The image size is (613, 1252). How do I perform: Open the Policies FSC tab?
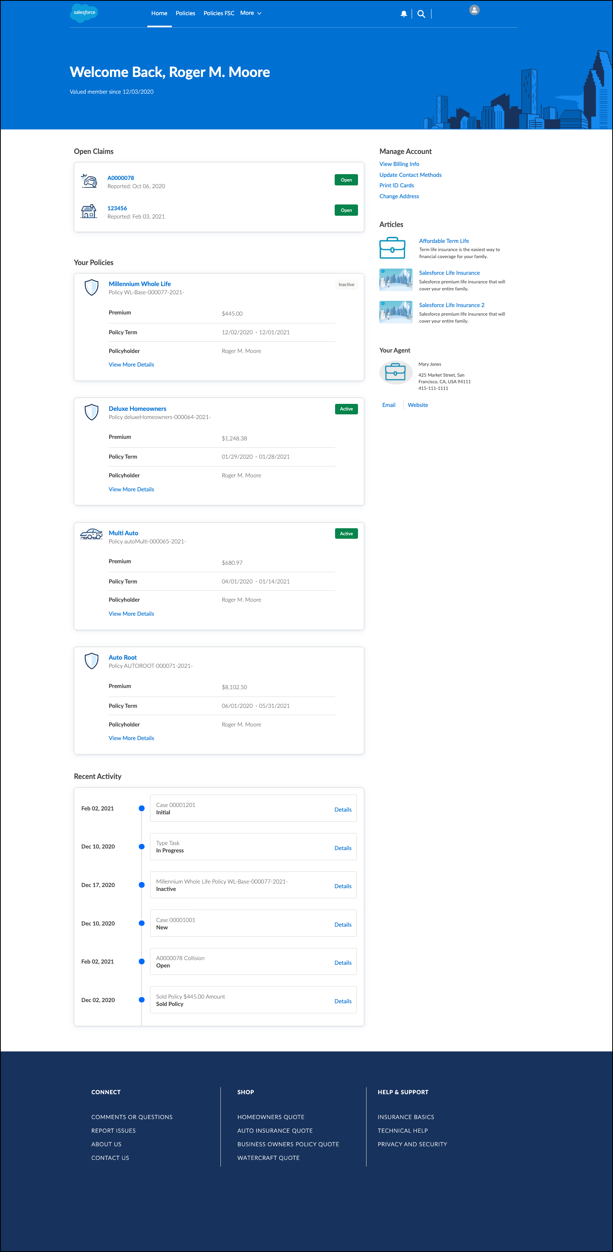click(x=219, y=13)
